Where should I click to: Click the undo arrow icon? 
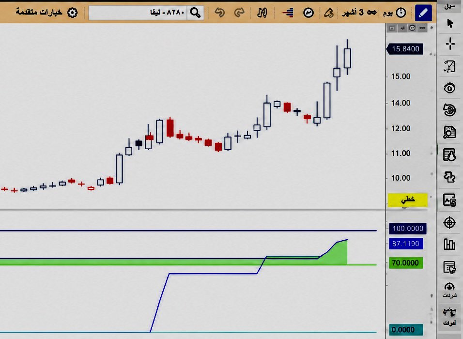[219, 13]
